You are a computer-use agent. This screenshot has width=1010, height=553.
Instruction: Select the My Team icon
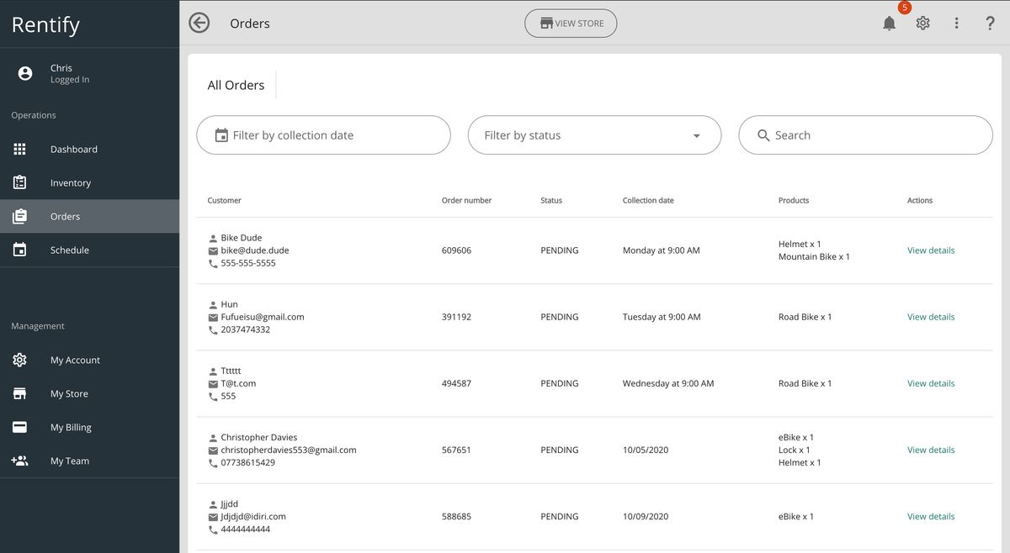(19, 461)
